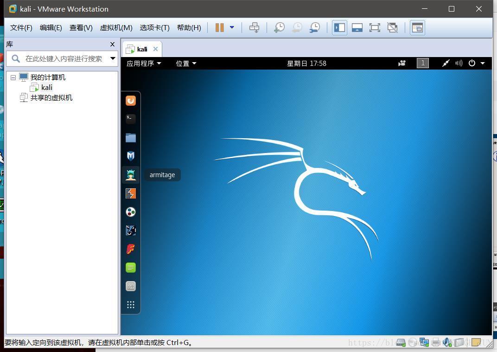Open the file manager from the dock

coord(131,138)
